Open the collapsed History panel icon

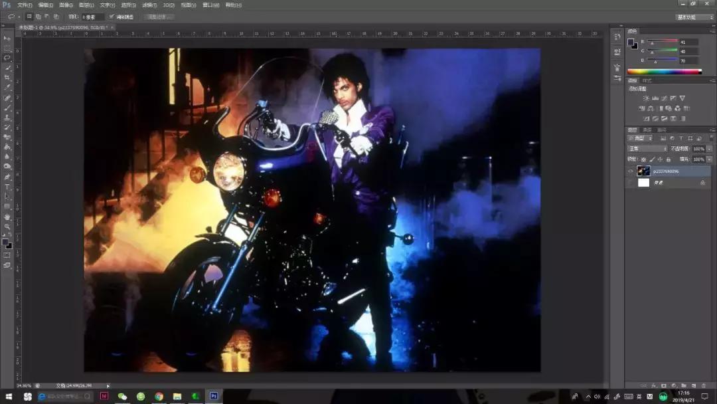point(617,37)
